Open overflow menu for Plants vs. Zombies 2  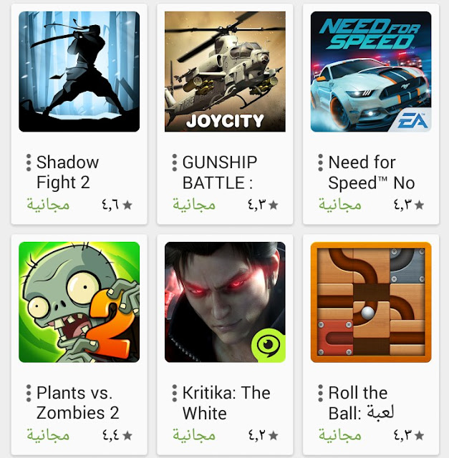pos(29,393)
